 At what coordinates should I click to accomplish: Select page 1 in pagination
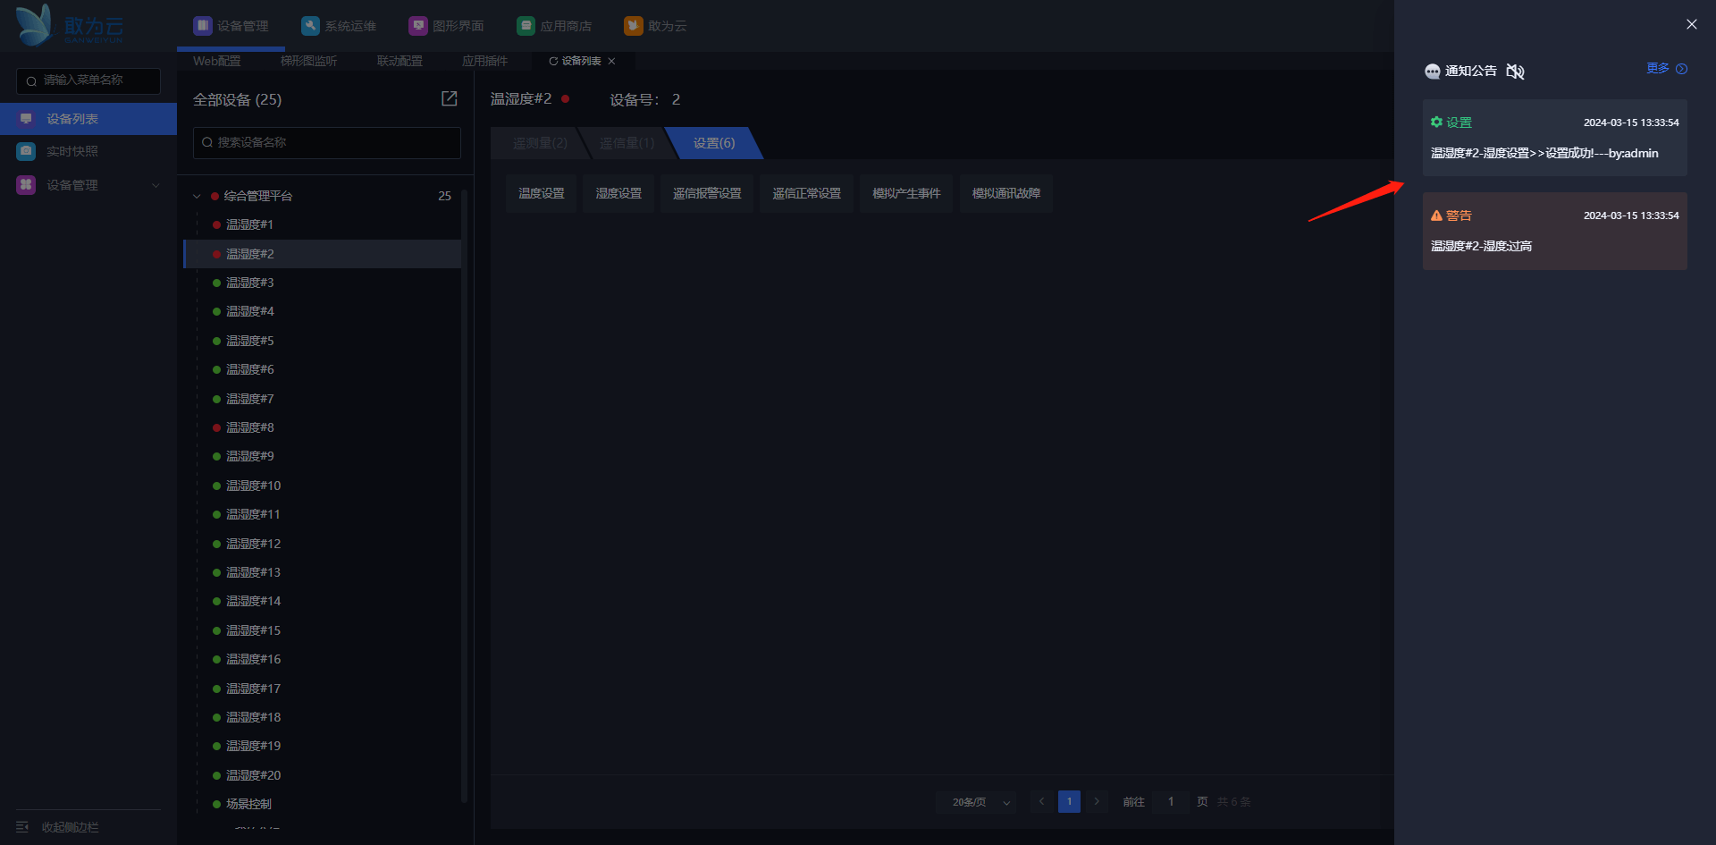(x=1069, y=802)
